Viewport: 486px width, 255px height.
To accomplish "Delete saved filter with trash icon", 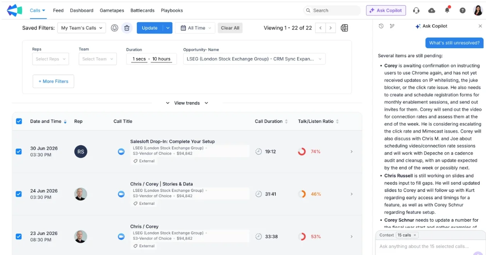I will pos(127,28).
